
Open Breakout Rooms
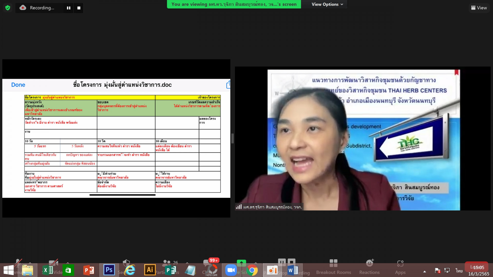tap(334, 266)
